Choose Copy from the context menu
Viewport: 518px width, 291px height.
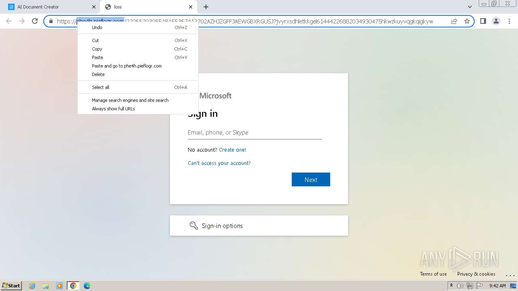(x=138, y=49)
